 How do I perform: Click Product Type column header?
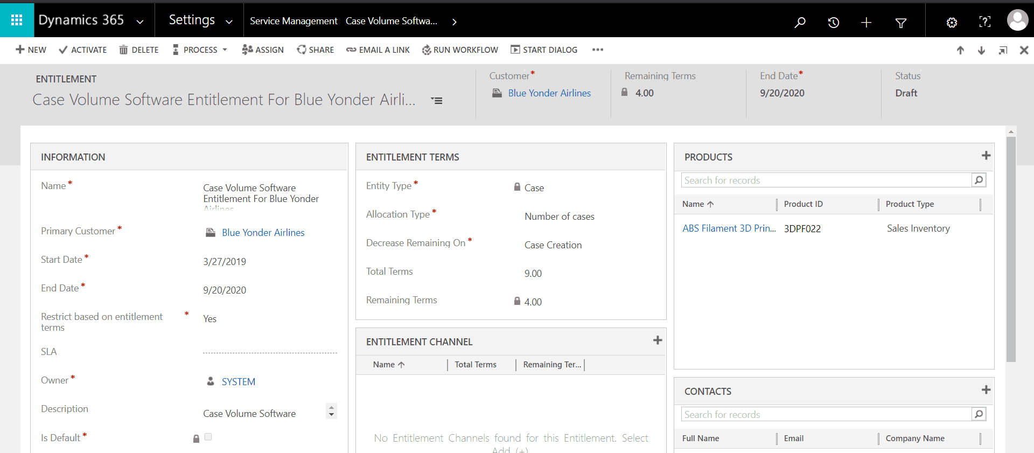pyautogui.click(x=910, y=204)
